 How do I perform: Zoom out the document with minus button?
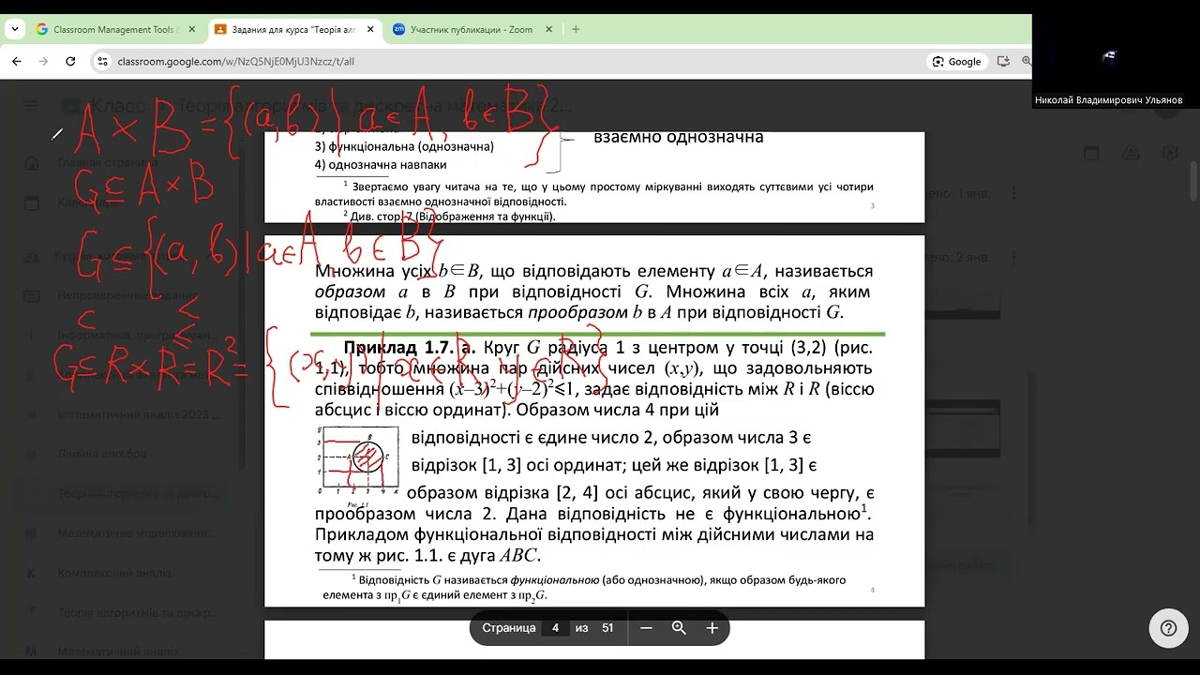[646, 628]
